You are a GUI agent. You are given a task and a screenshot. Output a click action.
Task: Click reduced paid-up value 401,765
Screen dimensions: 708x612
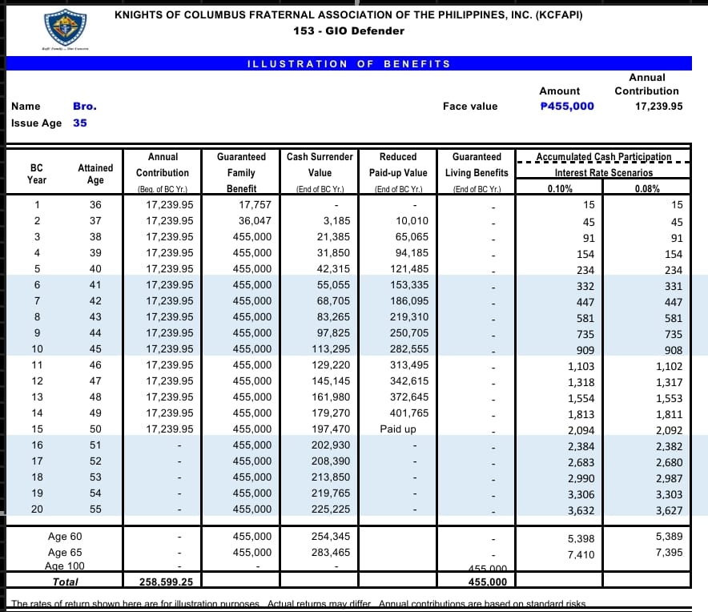[x=409, y=413]
